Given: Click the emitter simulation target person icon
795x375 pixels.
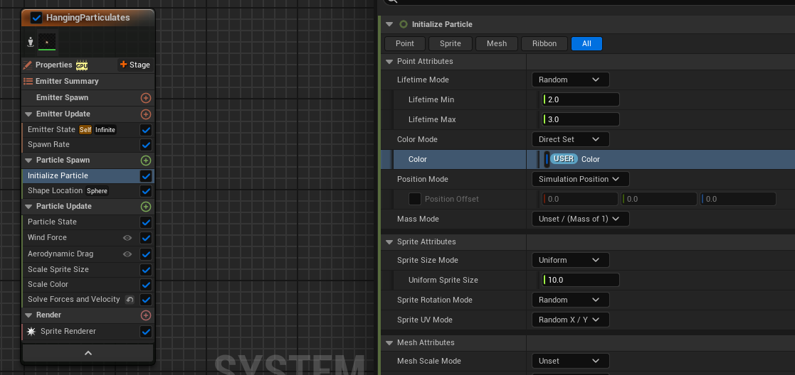Looking at the screenshot, I should [30, 42].
